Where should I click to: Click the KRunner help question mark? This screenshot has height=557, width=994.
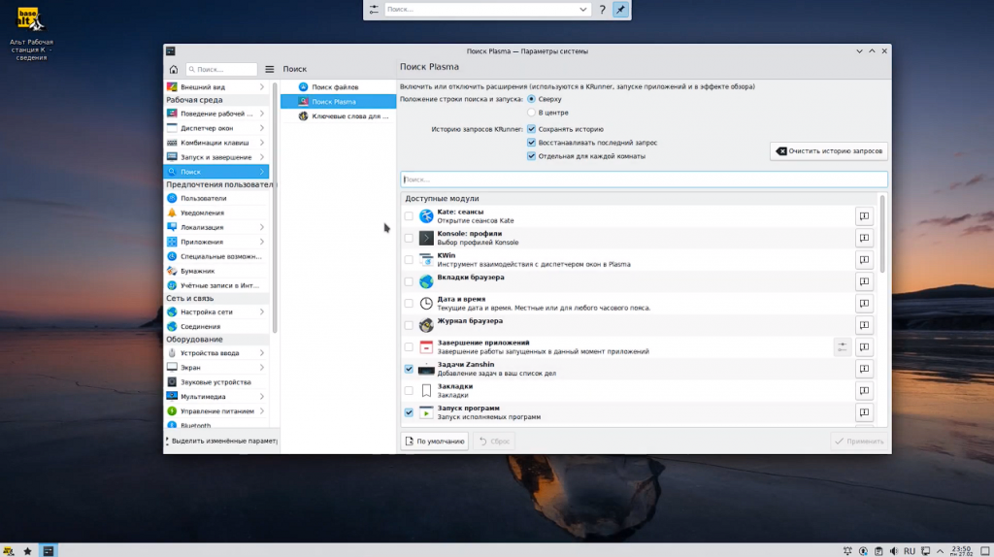coord(602,10)
